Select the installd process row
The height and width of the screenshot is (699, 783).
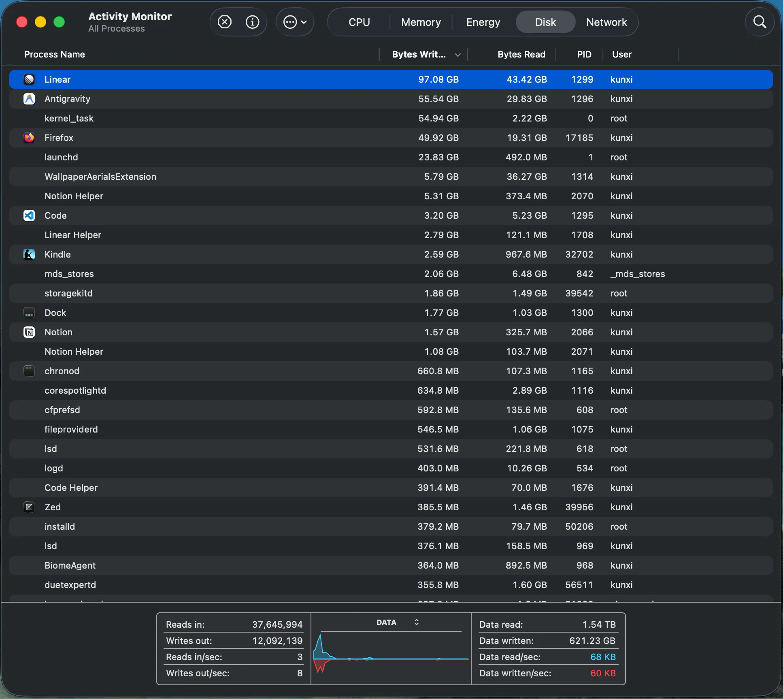(x=391, y=526)
